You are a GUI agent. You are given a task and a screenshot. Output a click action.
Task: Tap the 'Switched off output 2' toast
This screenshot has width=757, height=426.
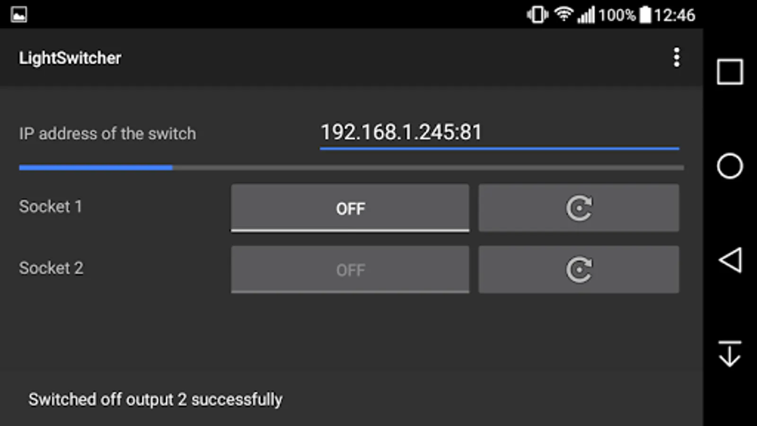pyautogui.click(x=155, y=399)
